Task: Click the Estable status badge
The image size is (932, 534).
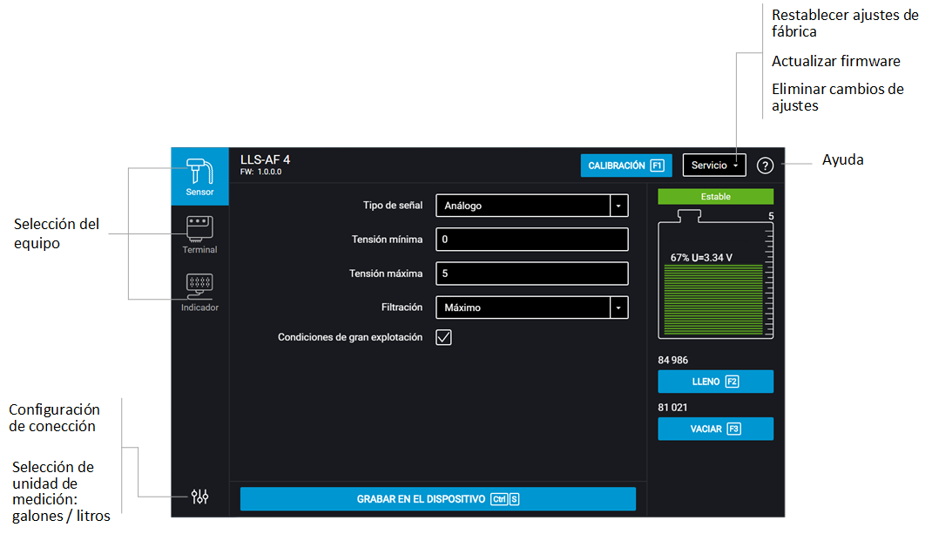Action: coord(715,196)
